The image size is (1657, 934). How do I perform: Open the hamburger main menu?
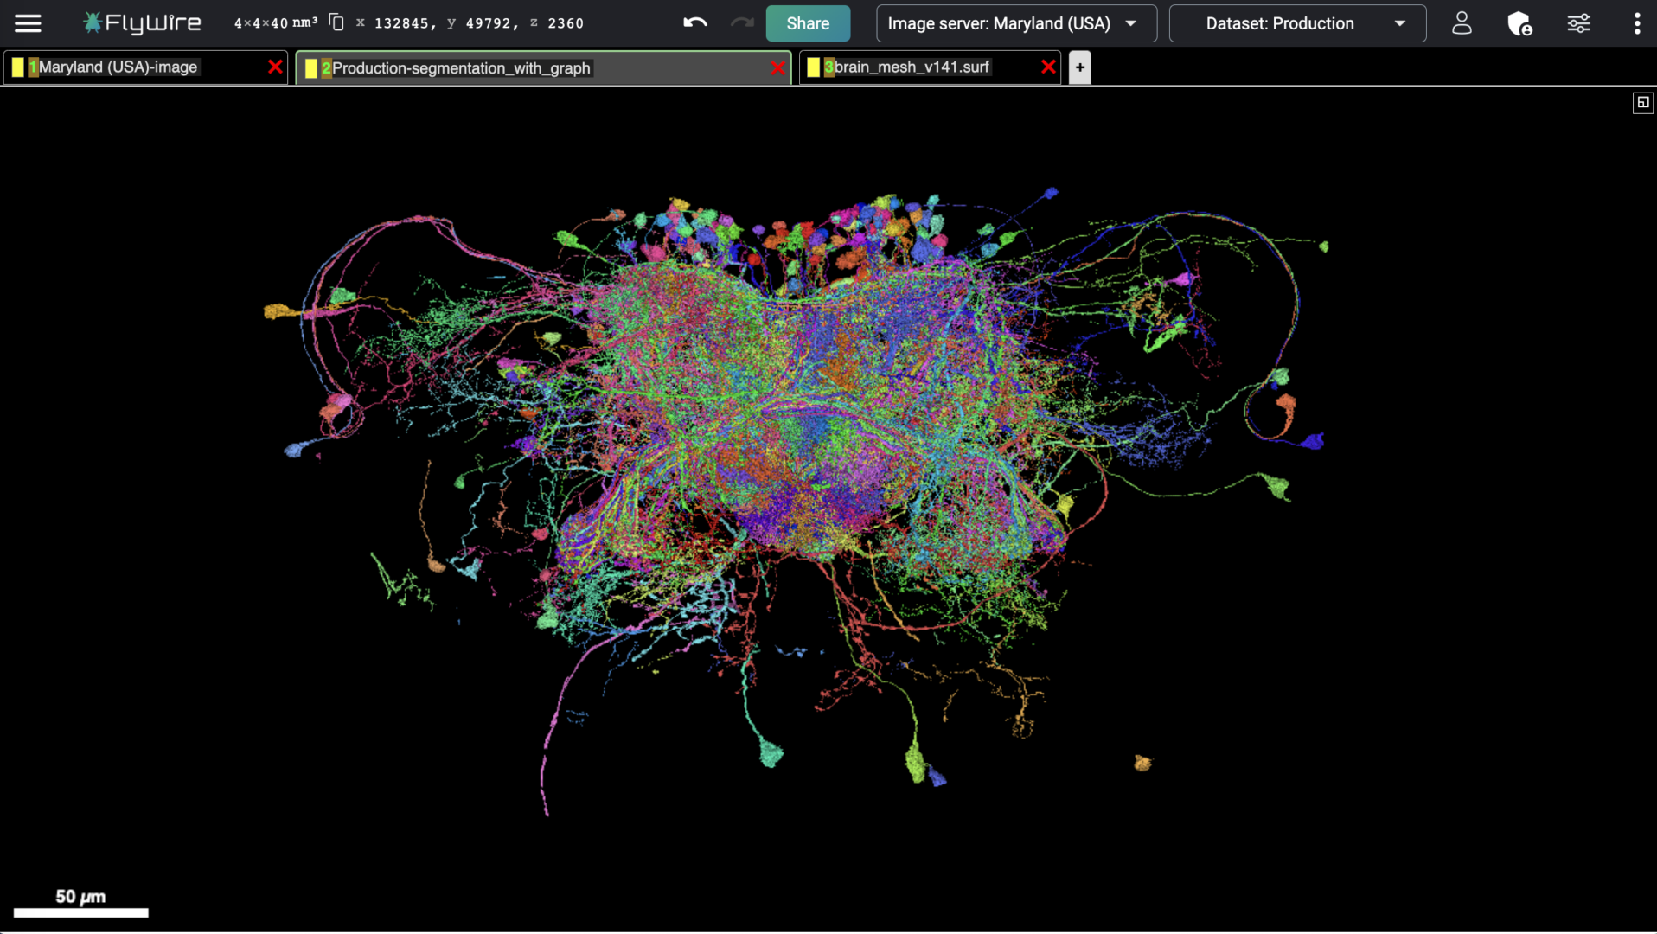28,23
